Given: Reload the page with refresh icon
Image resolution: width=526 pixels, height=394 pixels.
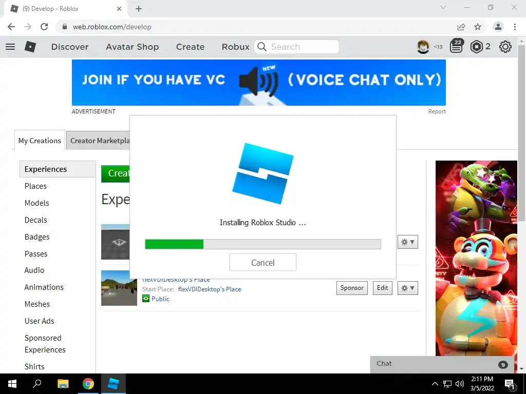Looking at the screenshot, I should coord(44,27).
